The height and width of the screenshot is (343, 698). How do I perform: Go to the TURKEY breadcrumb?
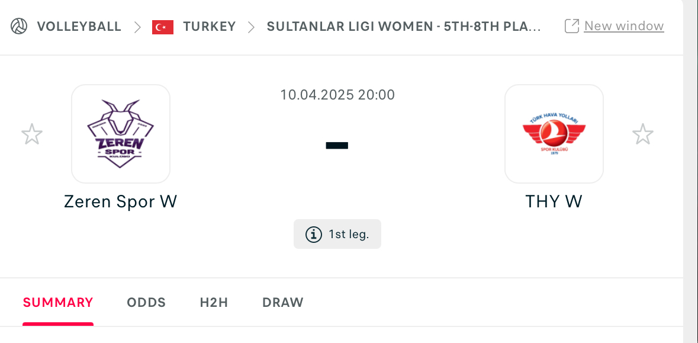(210, 26)
